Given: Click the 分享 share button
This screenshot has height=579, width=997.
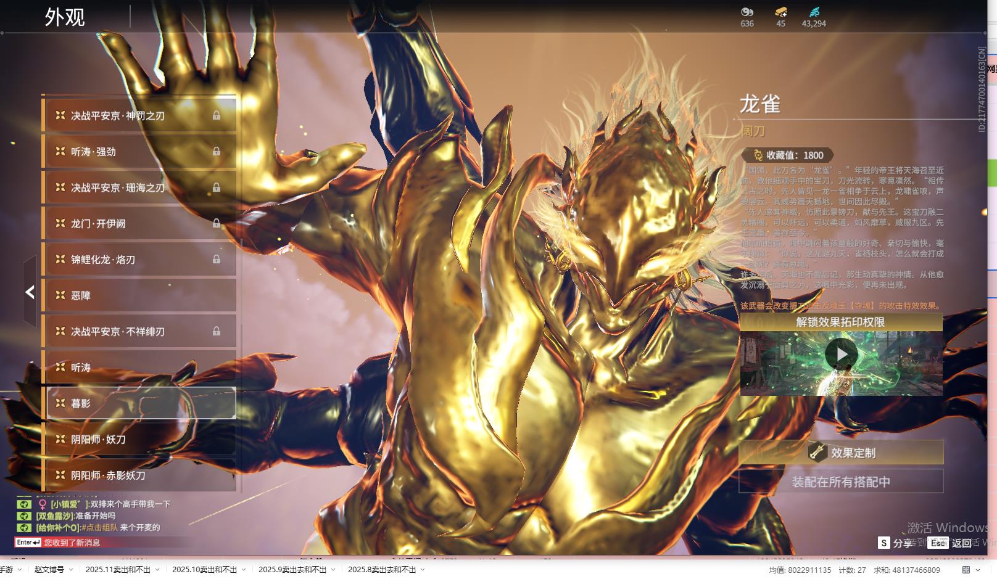Looking at the screenshot, I should click(x=903, y=543).
